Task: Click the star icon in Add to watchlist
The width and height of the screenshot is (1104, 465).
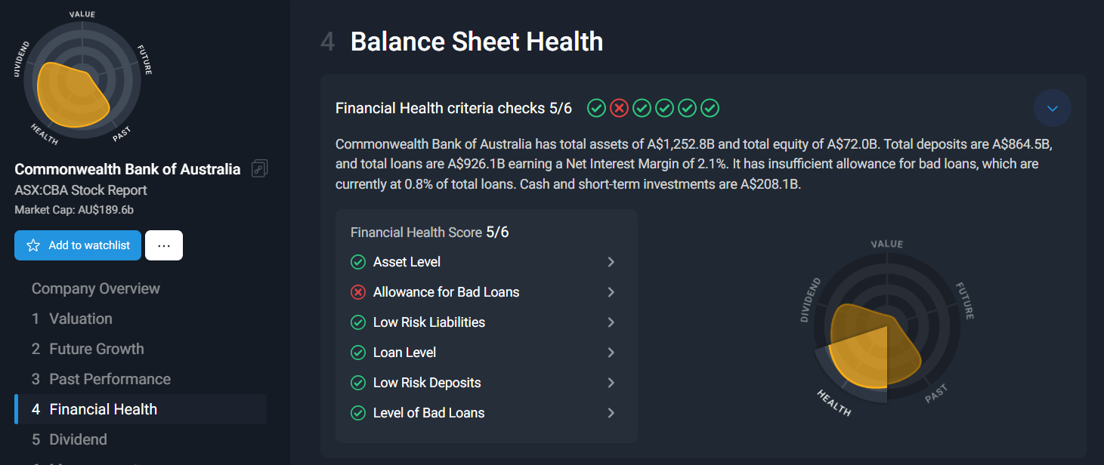Action: 33,245
